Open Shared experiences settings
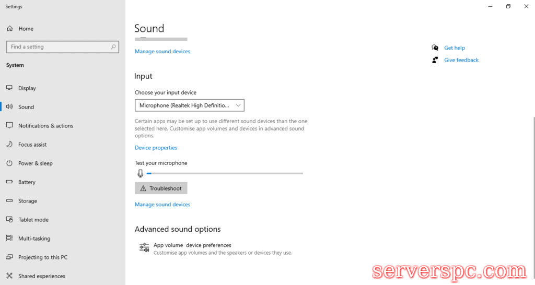535x285 pixels. tap(42, 276)
